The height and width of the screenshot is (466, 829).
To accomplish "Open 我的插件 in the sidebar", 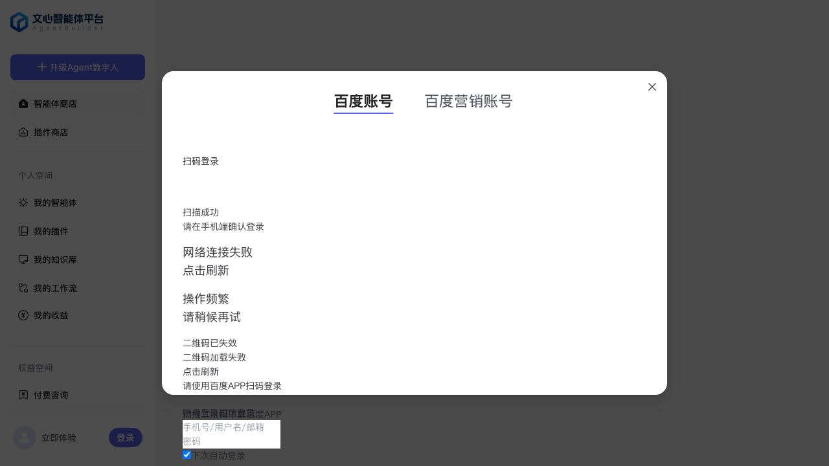I will pos(78,231).
